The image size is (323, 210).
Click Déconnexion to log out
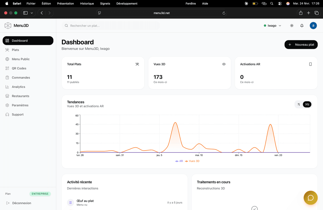click(22, 203)
